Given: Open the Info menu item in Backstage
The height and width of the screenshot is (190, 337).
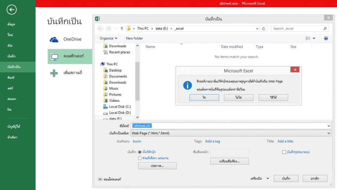Looking at the screenshot, I should coord(11,24).
